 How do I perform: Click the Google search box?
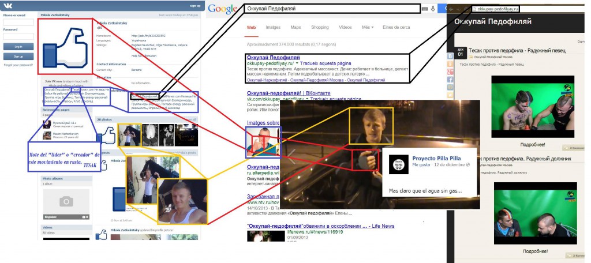coord(332,9)
